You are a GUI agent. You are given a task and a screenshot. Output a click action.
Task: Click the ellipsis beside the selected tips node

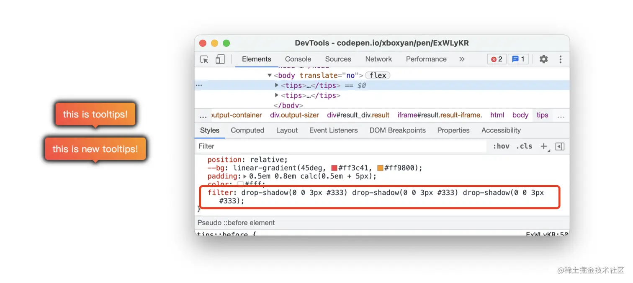pos(199,85)
